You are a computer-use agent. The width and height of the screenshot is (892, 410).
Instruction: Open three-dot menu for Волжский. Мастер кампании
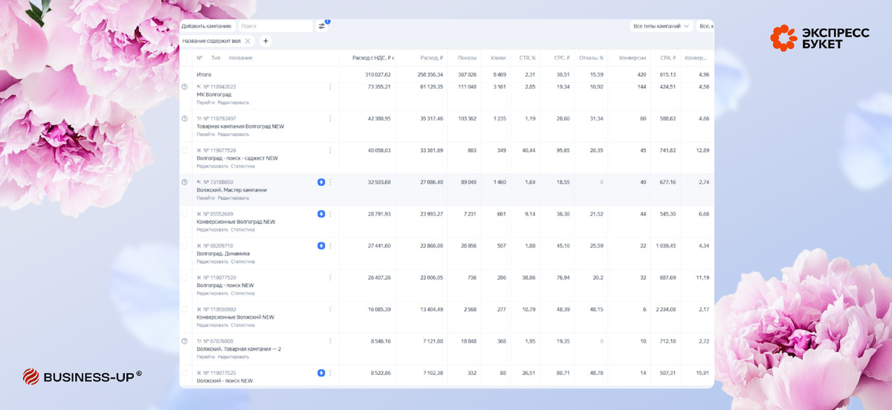(x=330, y=182)
